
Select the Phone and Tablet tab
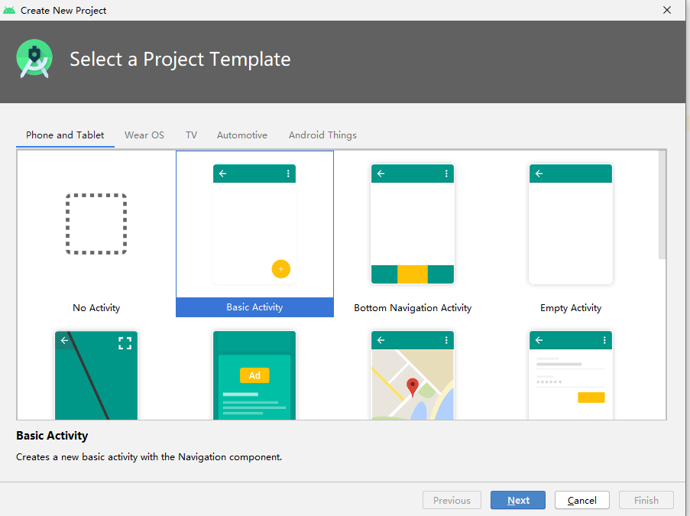coord(65,135)
